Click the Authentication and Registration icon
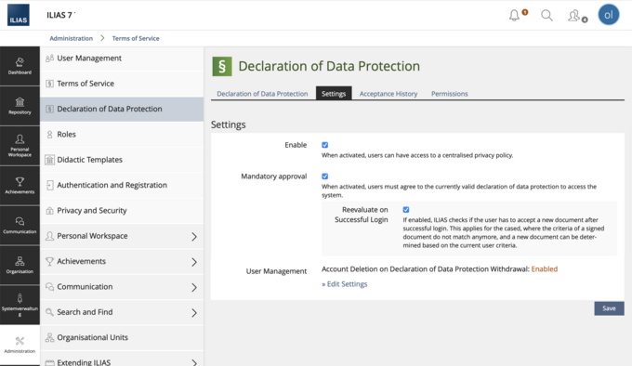Screen dimensions: 632x366 click(x=49, y=185)
